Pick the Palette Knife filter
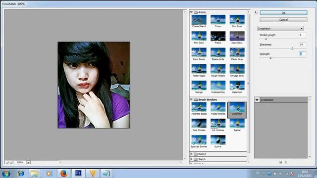 (218, 53)
